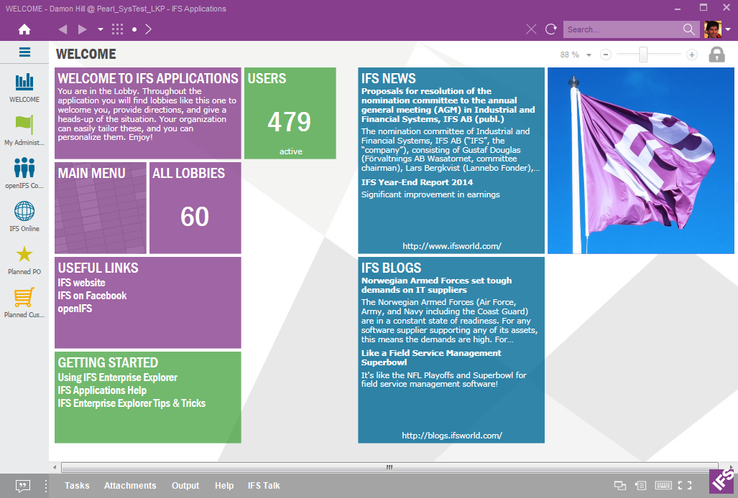
Task: Open the chat bubble icon at bottom left
Action: click(23, 486)
